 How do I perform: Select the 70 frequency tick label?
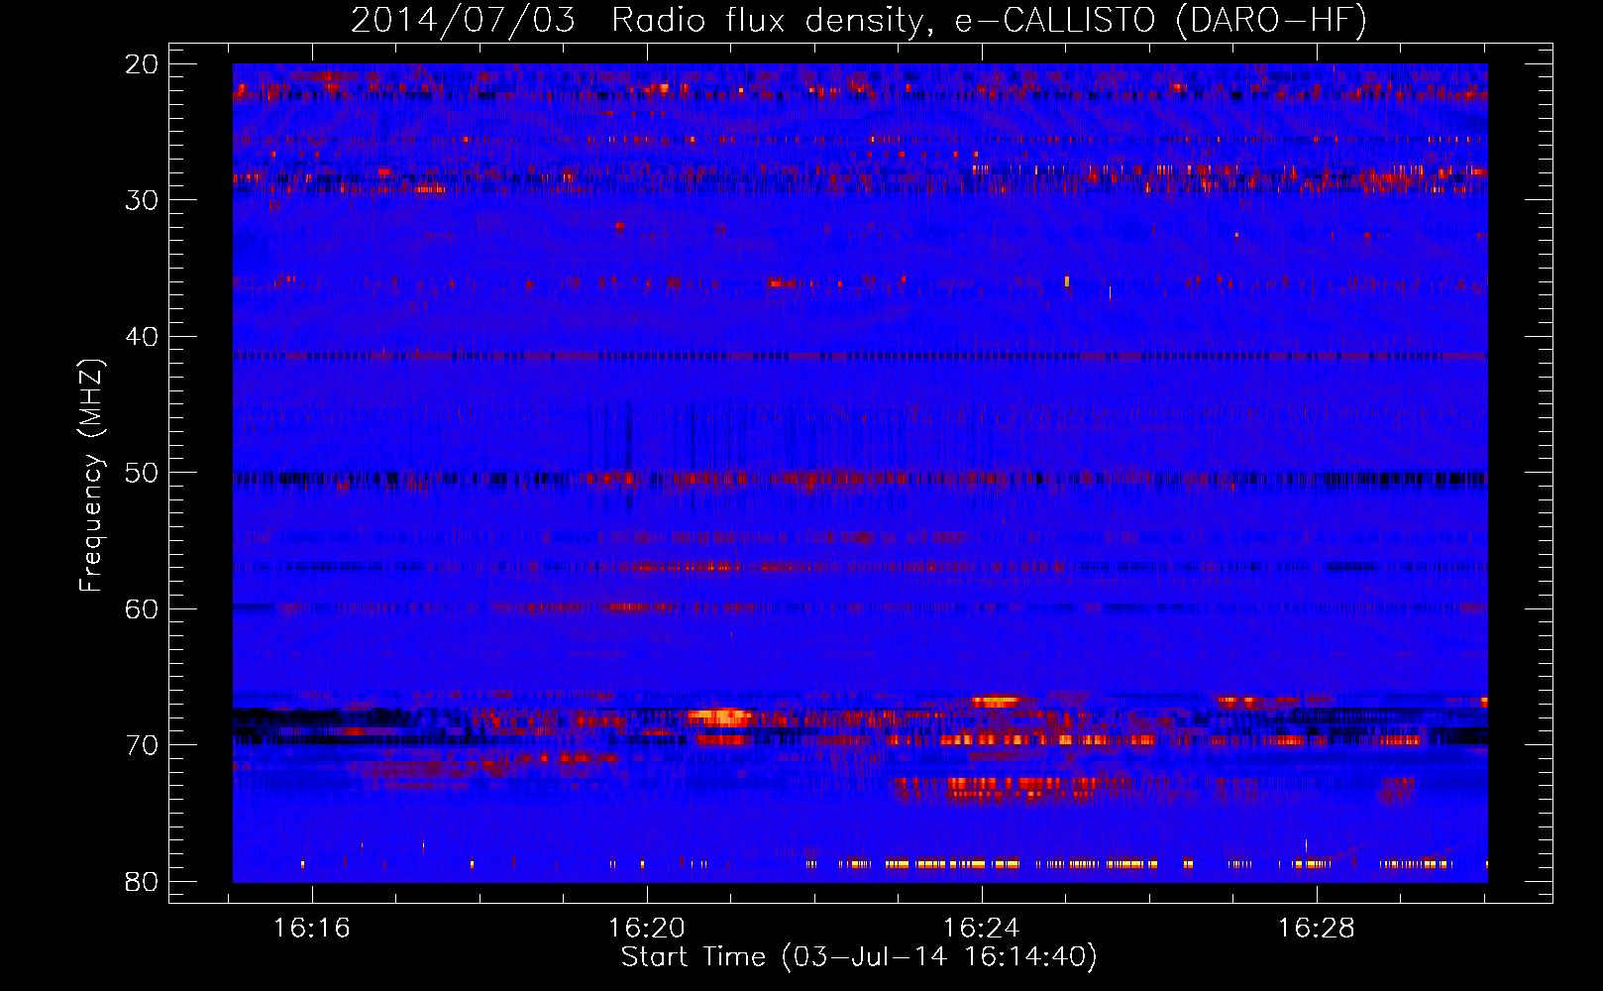click(x=142, y=745)
